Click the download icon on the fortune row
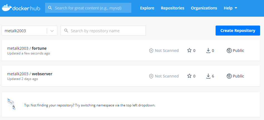Viewport: 264px width, 120px height. click(208, 51)
